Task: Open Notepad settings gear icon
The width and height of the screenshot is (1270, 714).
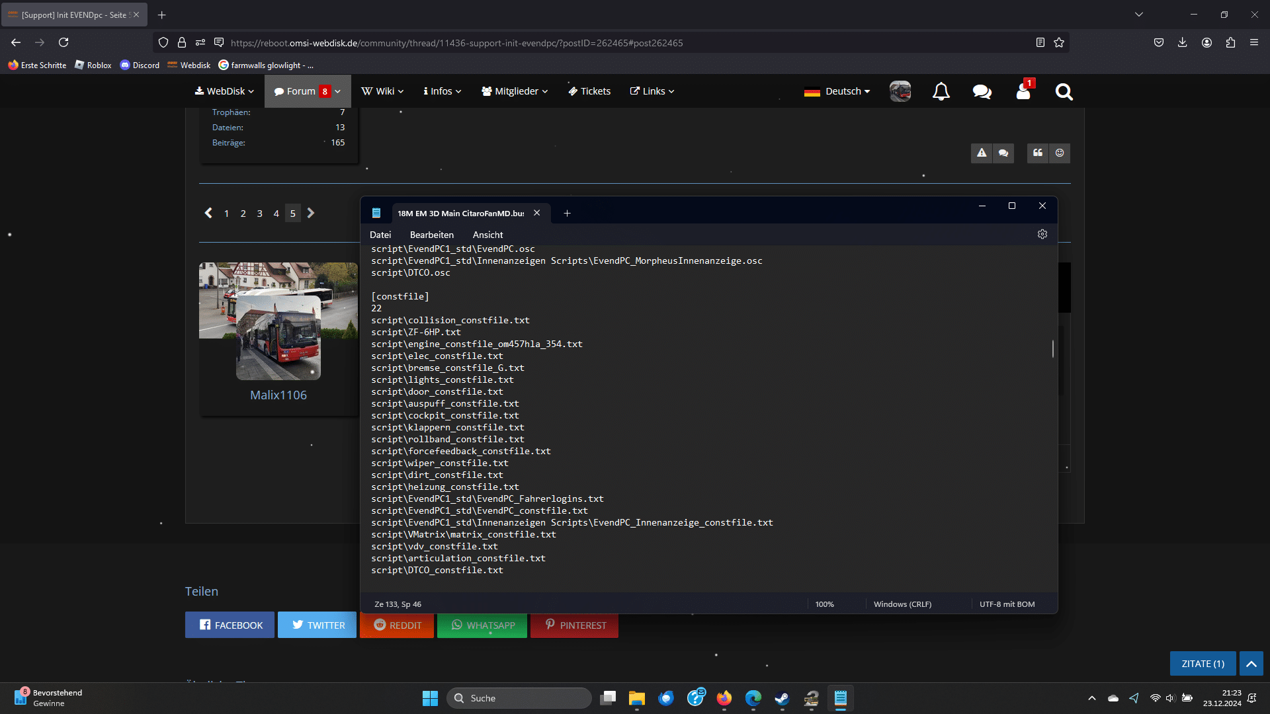Action: pyautogui.click(x=1042, y=234)
